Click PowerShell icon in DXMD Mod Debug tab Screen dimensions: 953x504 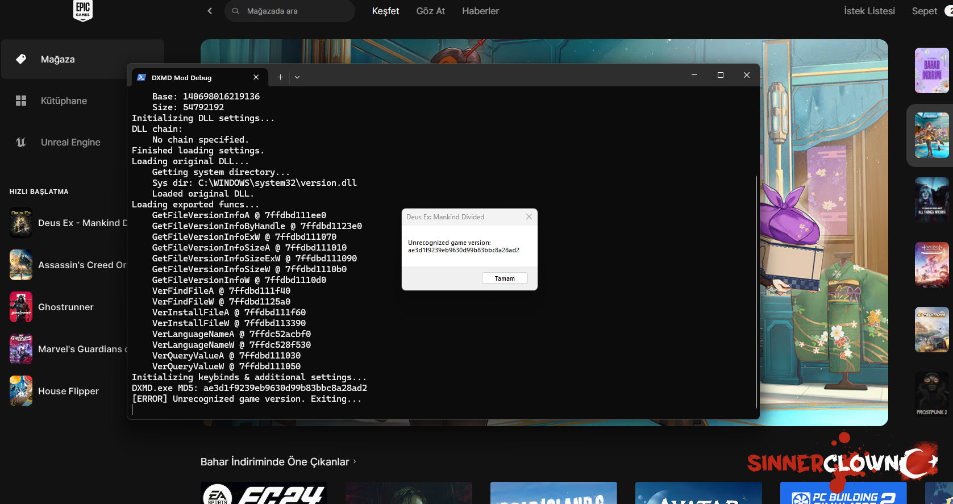coord(142,77)
